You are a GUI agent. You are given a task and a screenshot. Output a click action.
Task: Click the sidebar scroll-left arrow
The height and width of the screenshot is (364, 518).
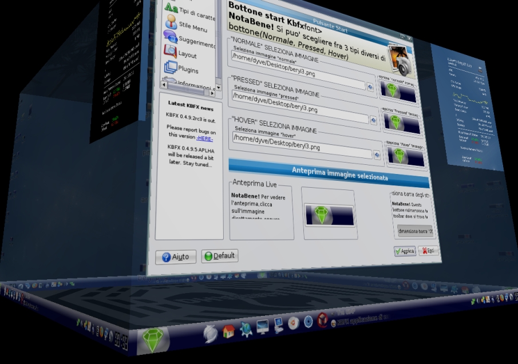pos(164,85)
